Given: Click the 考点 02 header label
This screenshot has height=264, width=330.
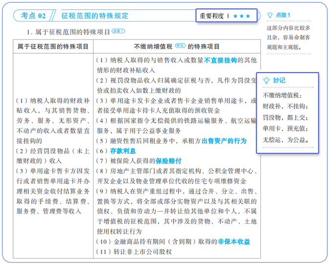Looking at the screenshot, I should (33, 16).
